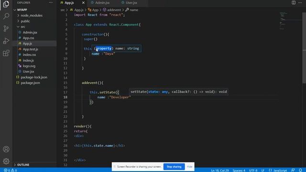Change end of line sequence LF
The height and width of the screenshot is (172, 306).
tap(263, 170)
